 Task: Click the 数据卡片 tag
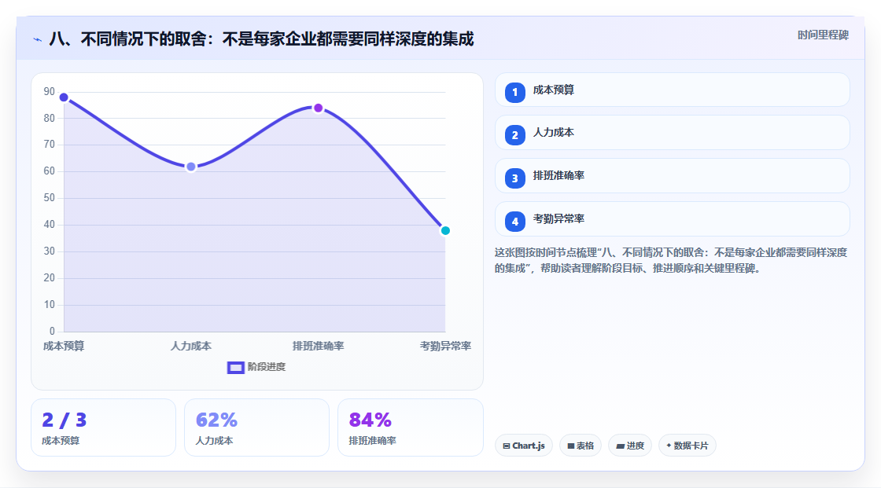click(x=687, y=446)
